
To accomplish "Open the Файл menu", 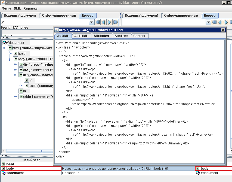I will 6,8.
